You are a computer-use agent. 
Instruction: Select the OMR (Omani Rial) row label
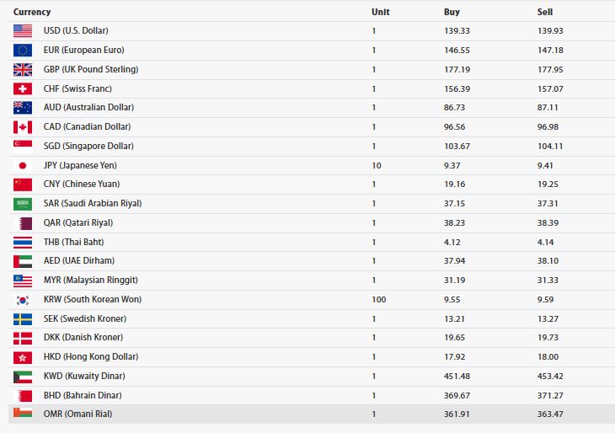coord(78,414)
